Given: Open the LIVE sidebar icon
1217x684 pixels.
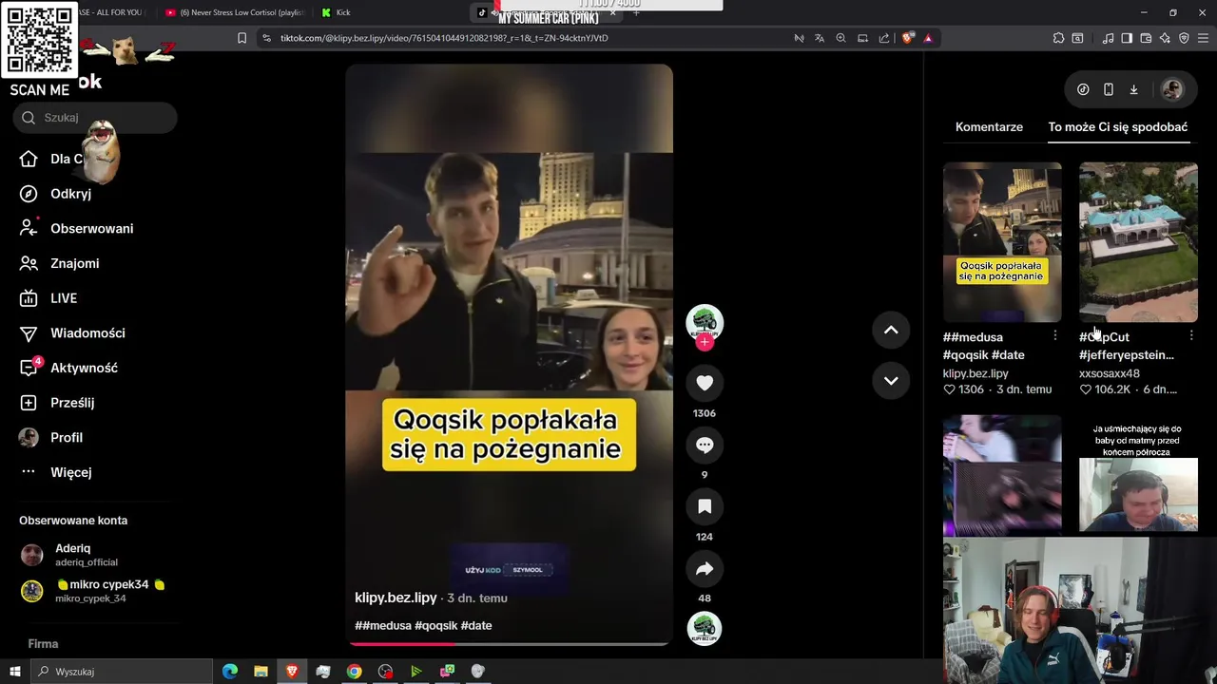Looking at the screenshot, I should [x=29, y=298].
